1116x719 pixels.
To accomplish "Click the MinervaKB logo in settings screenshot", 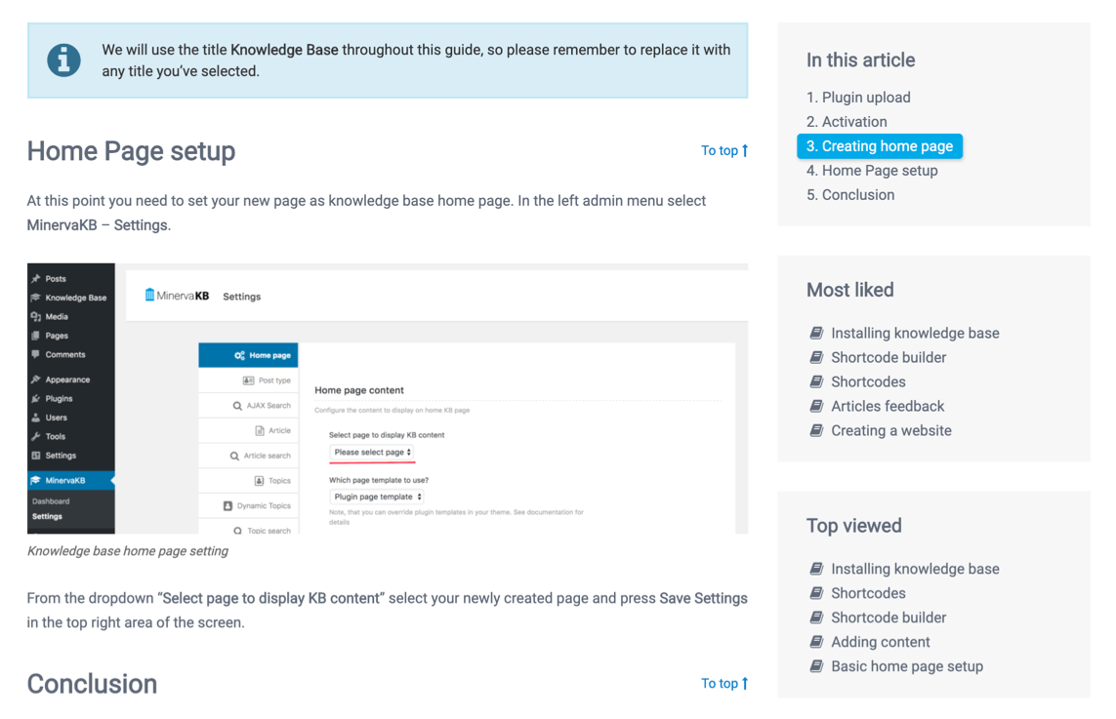I will [x=177, y=296].
